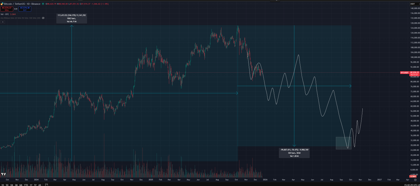Click the red SELL 87,574.37 button

(x=7, y=9)
